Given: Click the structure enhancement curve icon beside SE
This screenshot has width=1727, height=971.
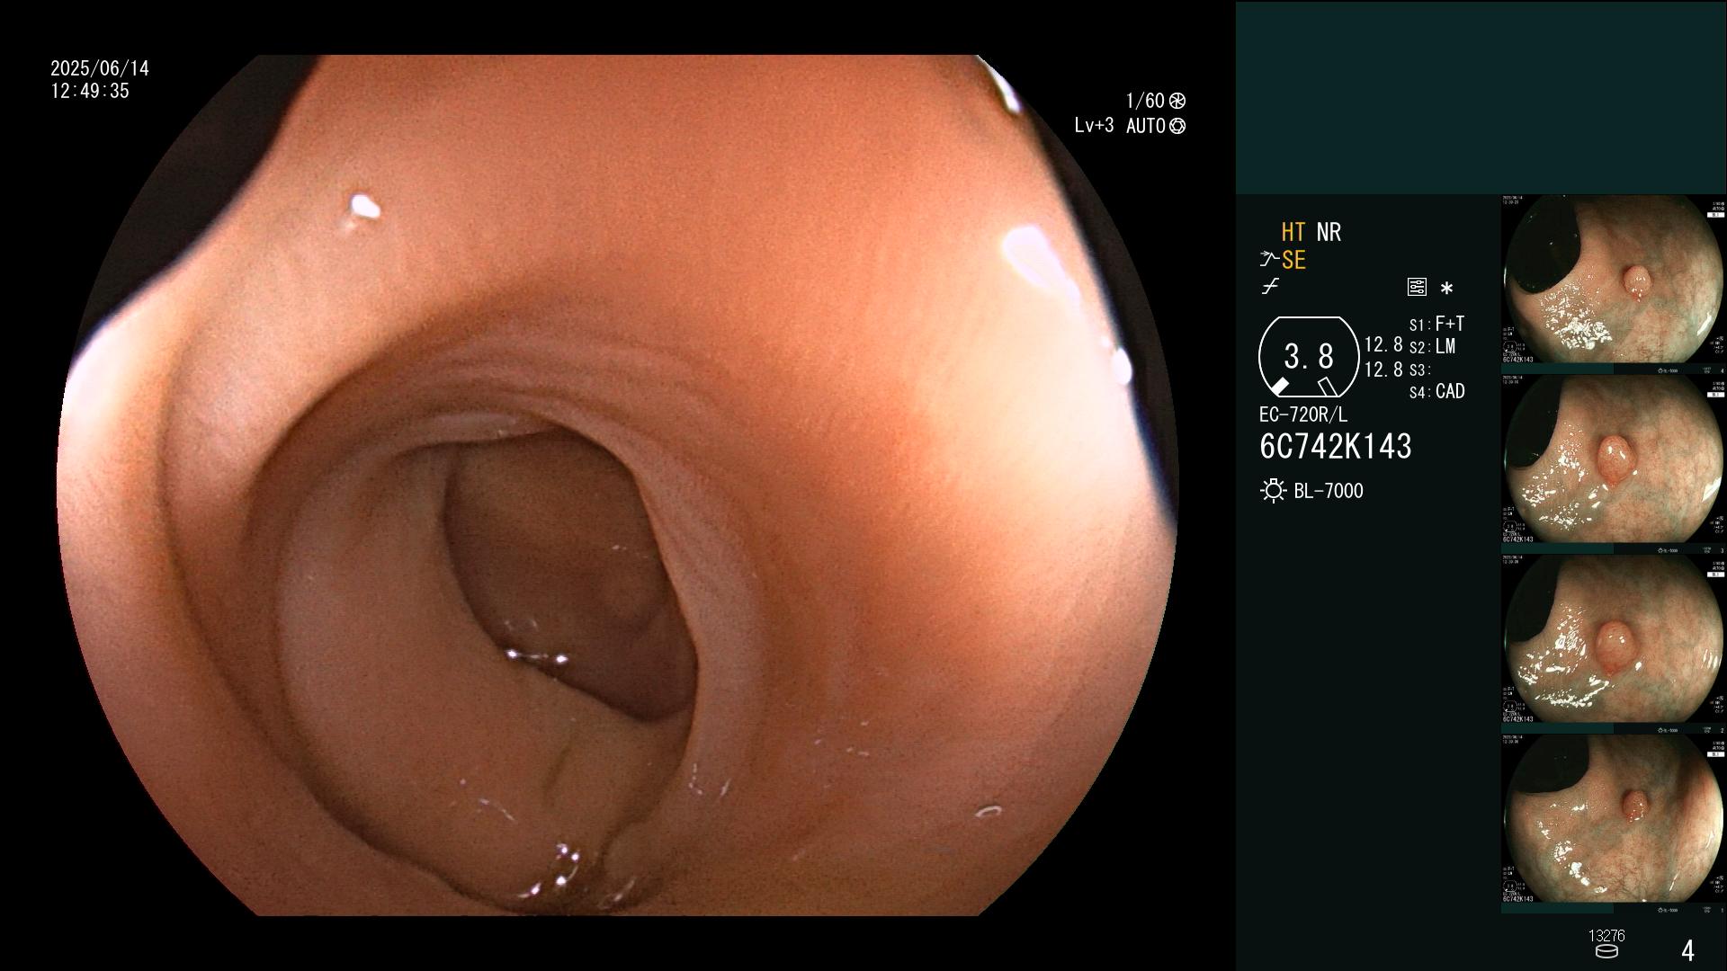Looking at the screenshot, I should click(1269, 260).
